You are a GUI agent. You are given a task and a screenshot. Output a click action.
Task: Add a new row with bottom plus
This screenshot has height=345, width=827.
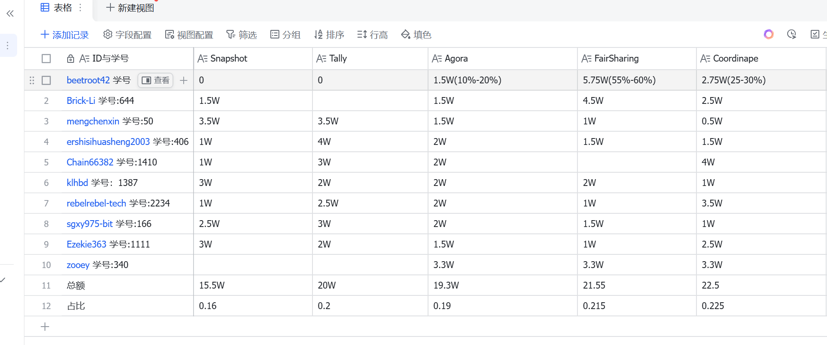pyautogui.click(x=45, y=327)
